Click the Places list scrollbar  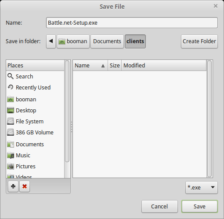[67, 111]
